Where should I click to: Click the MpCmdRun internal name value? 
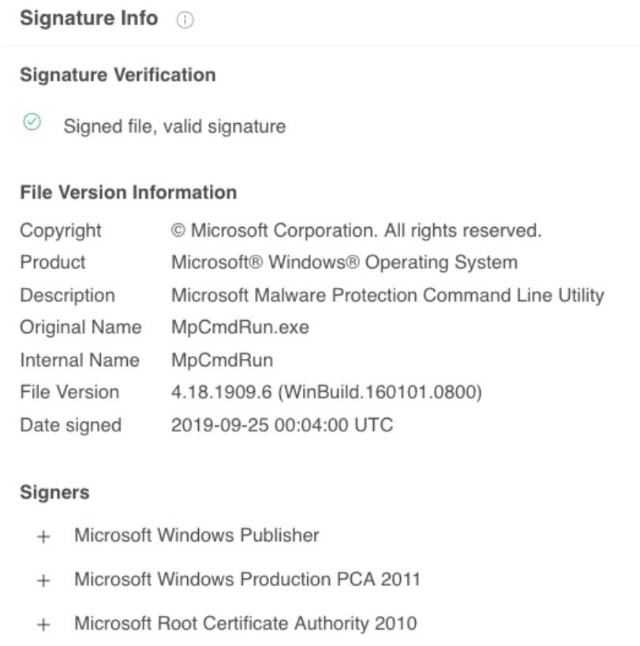point(222,360)
